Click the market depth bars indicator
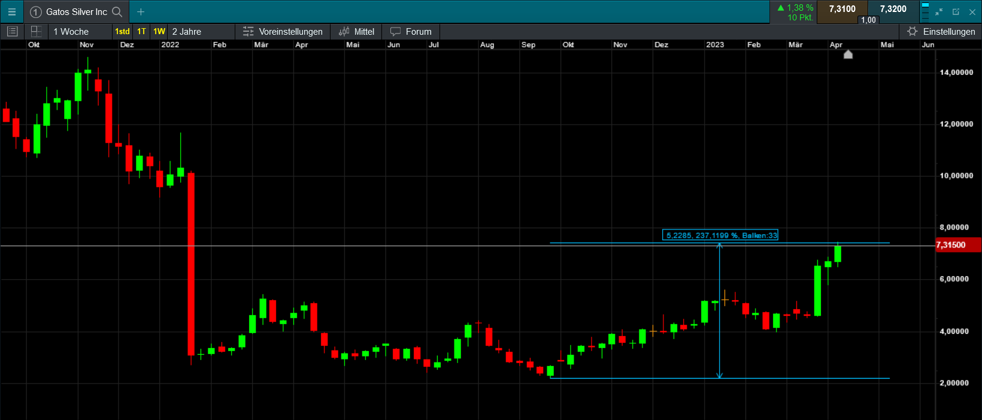 pos(925,12)
